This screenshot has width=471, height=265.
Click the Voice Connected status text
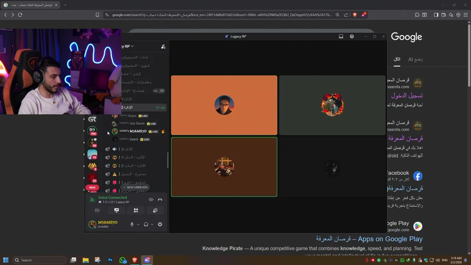coord(112,198)
